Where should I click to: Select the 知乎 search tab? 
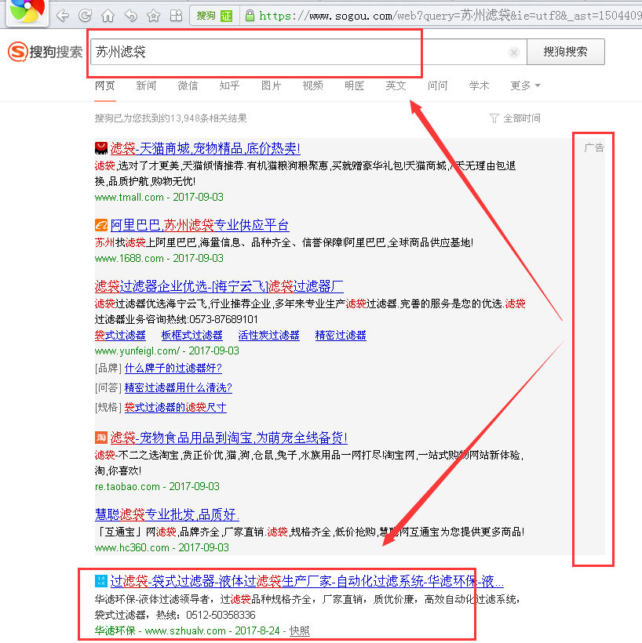(229, 85)
